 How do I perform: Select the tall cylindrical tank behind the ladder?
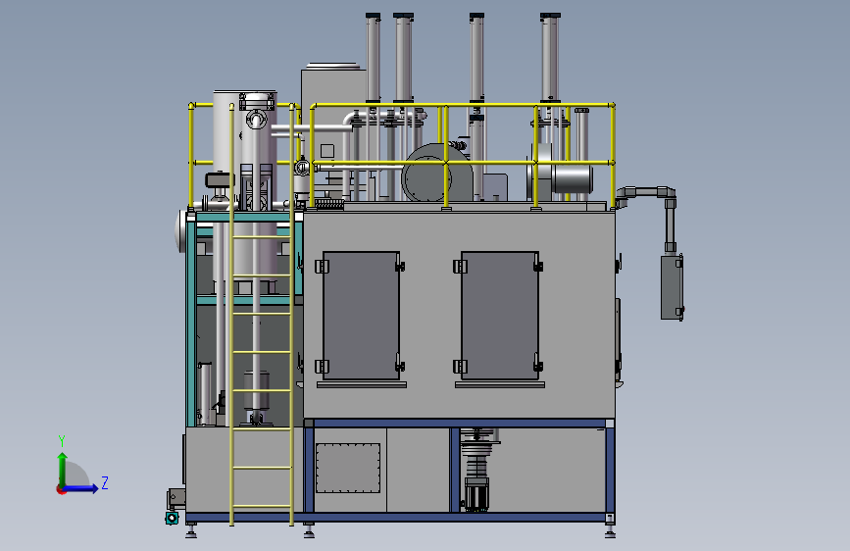click(245, 184)
